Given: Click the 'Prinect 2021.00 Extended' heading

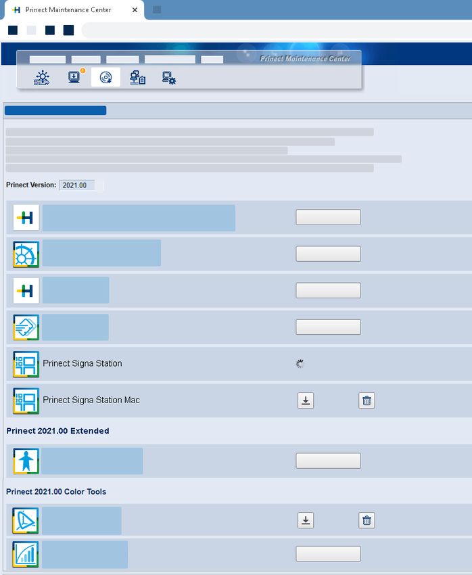Looking at the screenshot, I should [57, 431].
